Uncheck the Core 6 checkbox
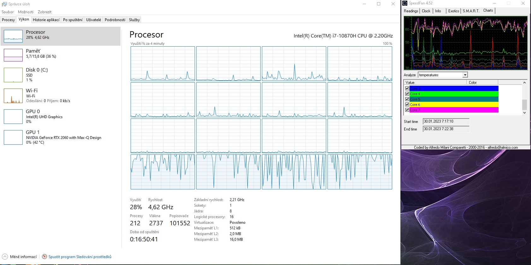Image resolution: width=531 pixels, height=265 pixels. [407, 105]
